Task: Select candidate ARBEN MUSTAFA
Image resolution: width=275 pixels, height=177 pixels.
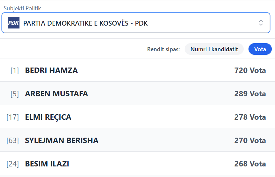Action: click(57, 94)
